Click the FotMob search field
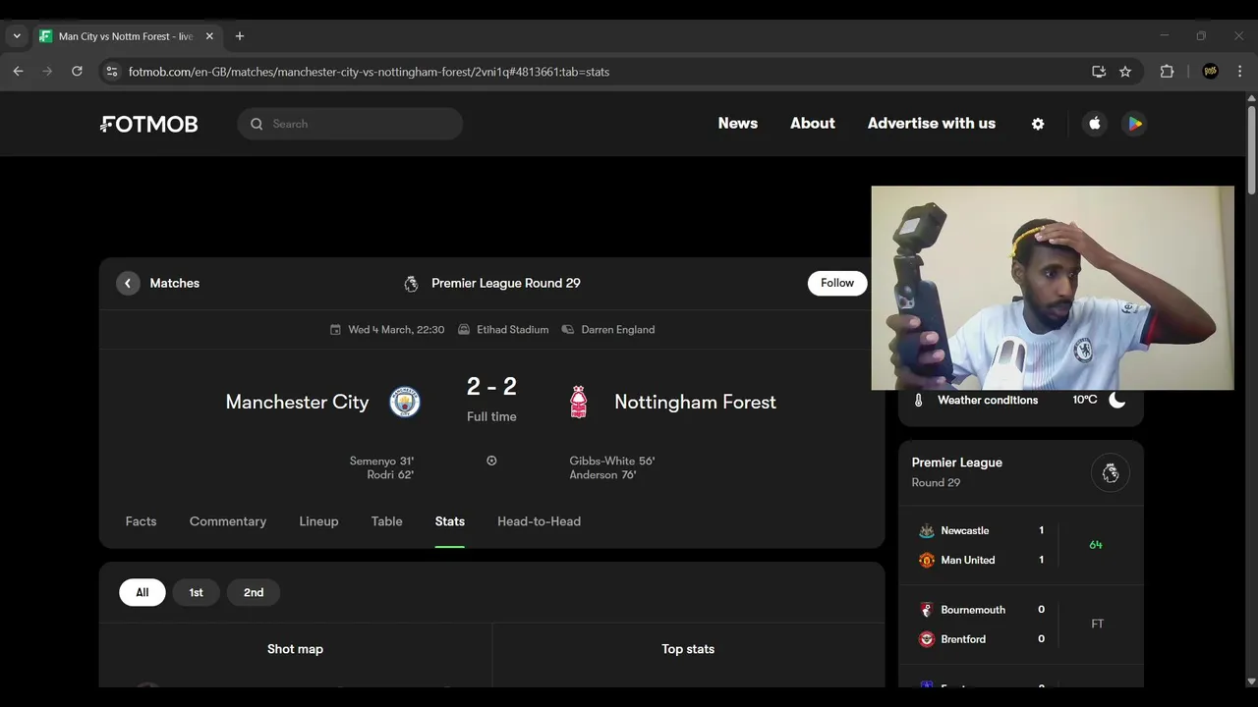This screenshot has height=707, width=1258. [350, 124]
